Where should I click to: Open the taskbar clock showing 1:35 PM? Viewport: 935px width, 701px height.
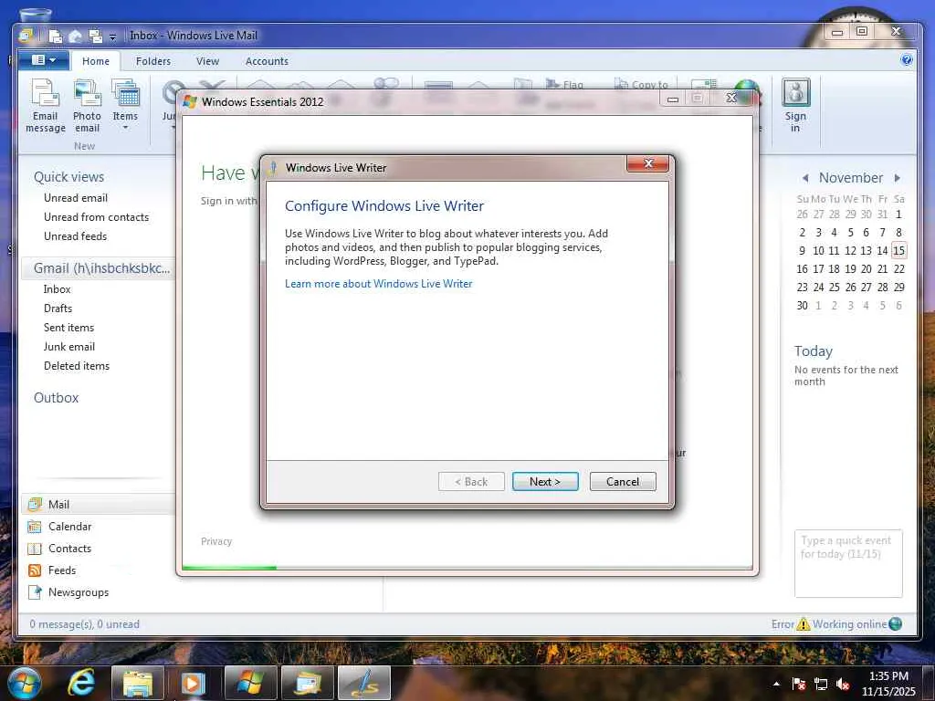(888, 684)
